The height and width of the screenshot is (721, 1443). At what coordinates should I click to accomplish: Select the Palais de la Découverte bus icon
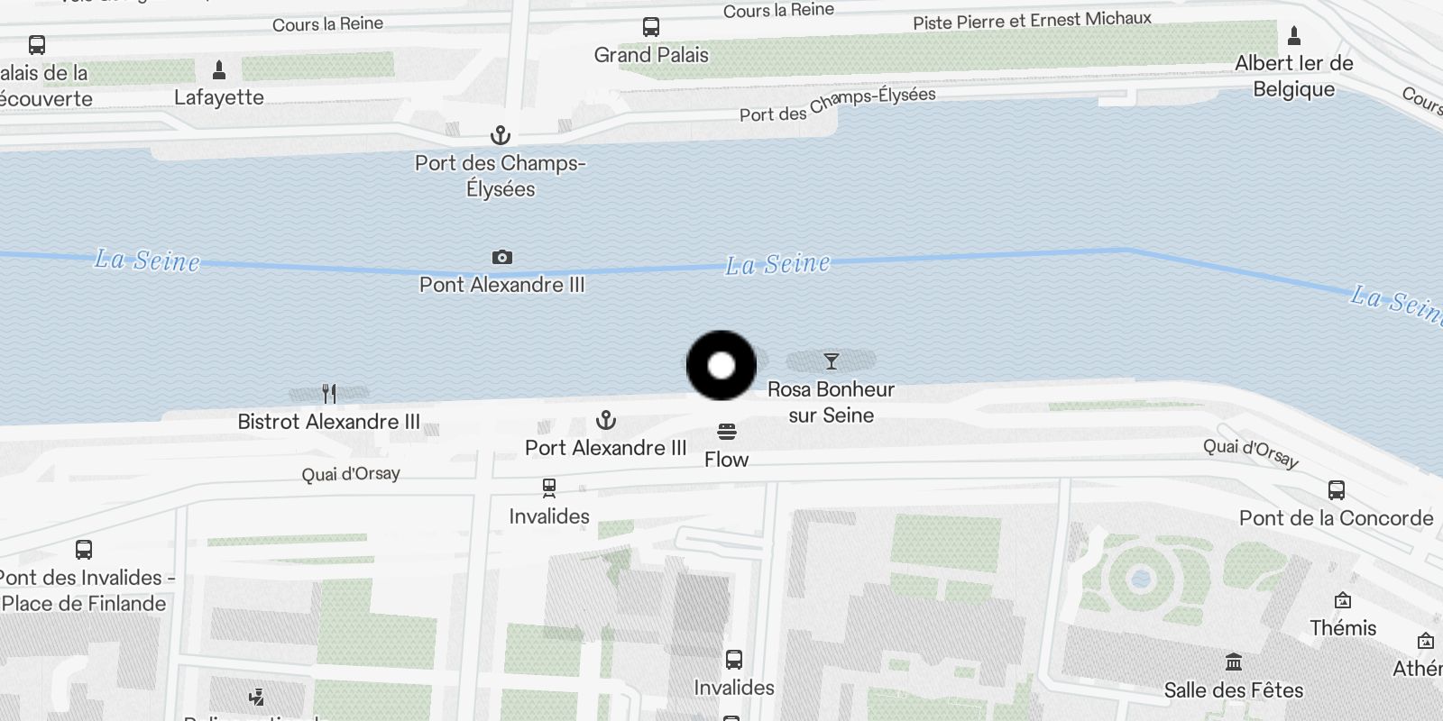pyautogui.click(x=37, y=45)
